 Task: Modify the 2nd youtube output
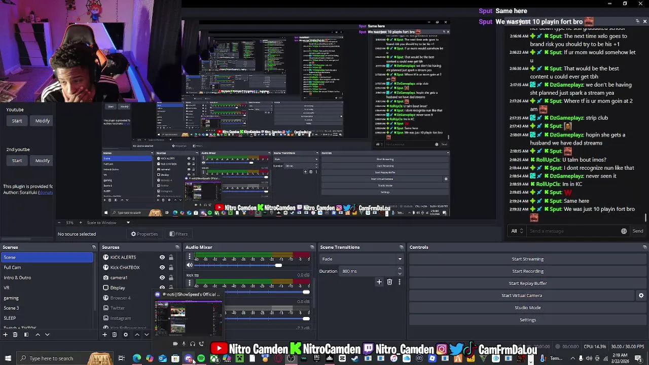[x=43, y=161]
